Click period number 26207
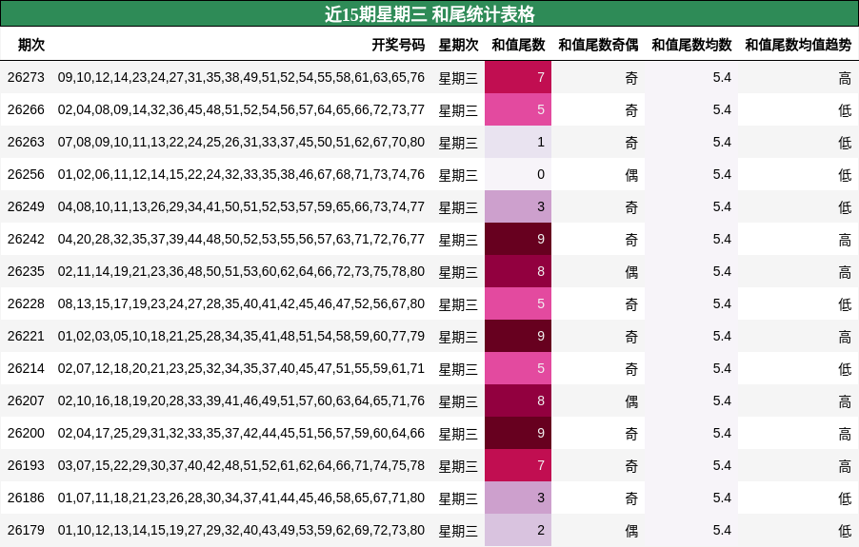 tap(26, 400)
